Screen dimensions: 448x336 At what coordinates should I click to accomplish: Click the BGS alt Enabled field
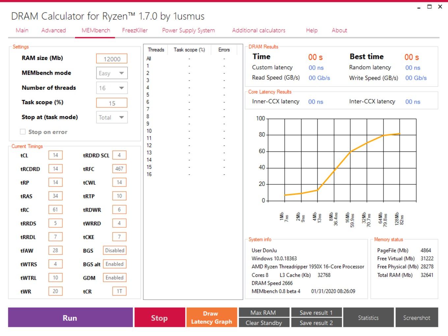(115, 264)
